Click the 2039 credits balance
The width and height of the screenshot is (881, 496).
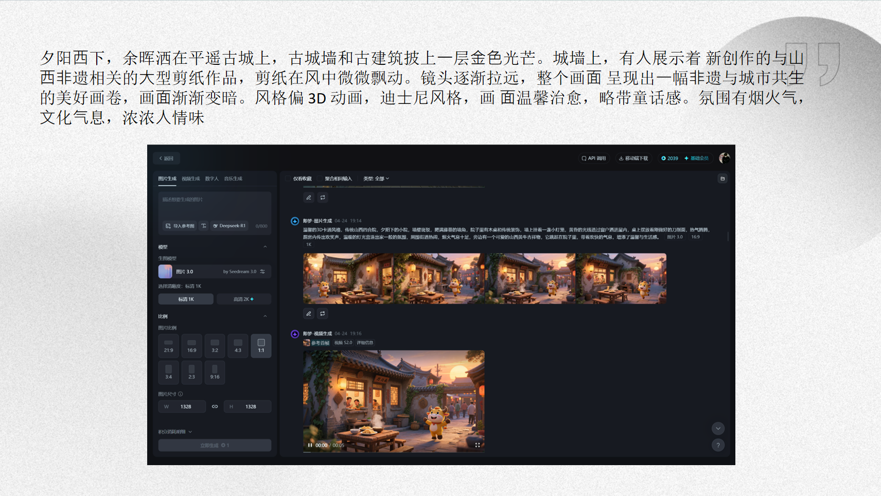(x=669, y=158)
